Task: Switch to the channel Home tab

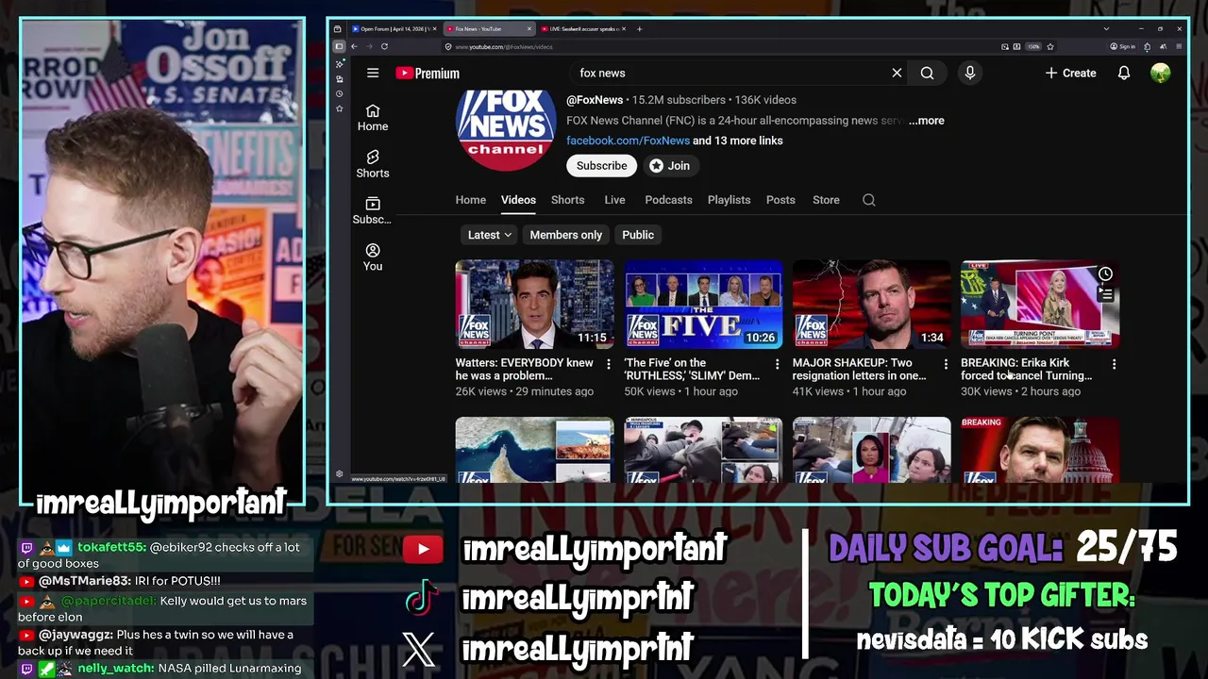Action: (x=470, y=200)
